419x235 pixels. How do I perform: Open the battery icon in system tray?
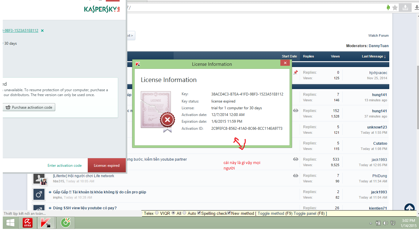[x=379, y=223]
